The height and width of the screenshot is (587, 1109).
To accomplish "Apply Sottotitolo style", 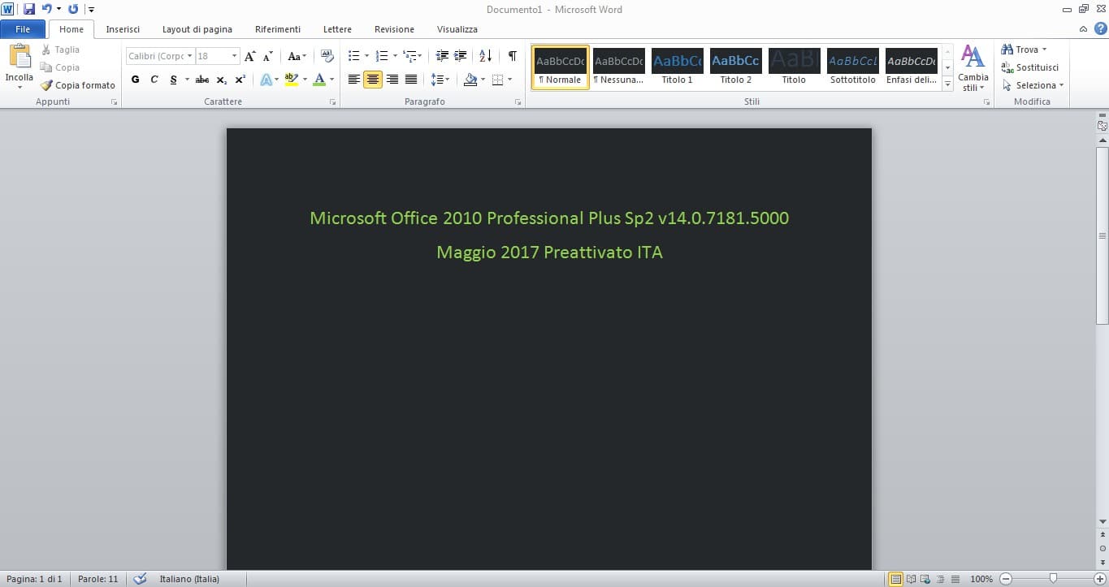I will point(853,67).
